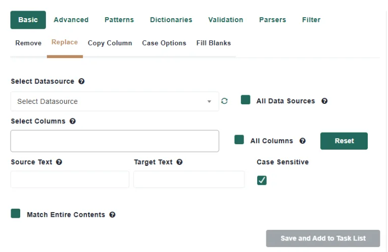Show help for Target Text
388x252 pixels.
pyautogui.click(x=179, y=162)
